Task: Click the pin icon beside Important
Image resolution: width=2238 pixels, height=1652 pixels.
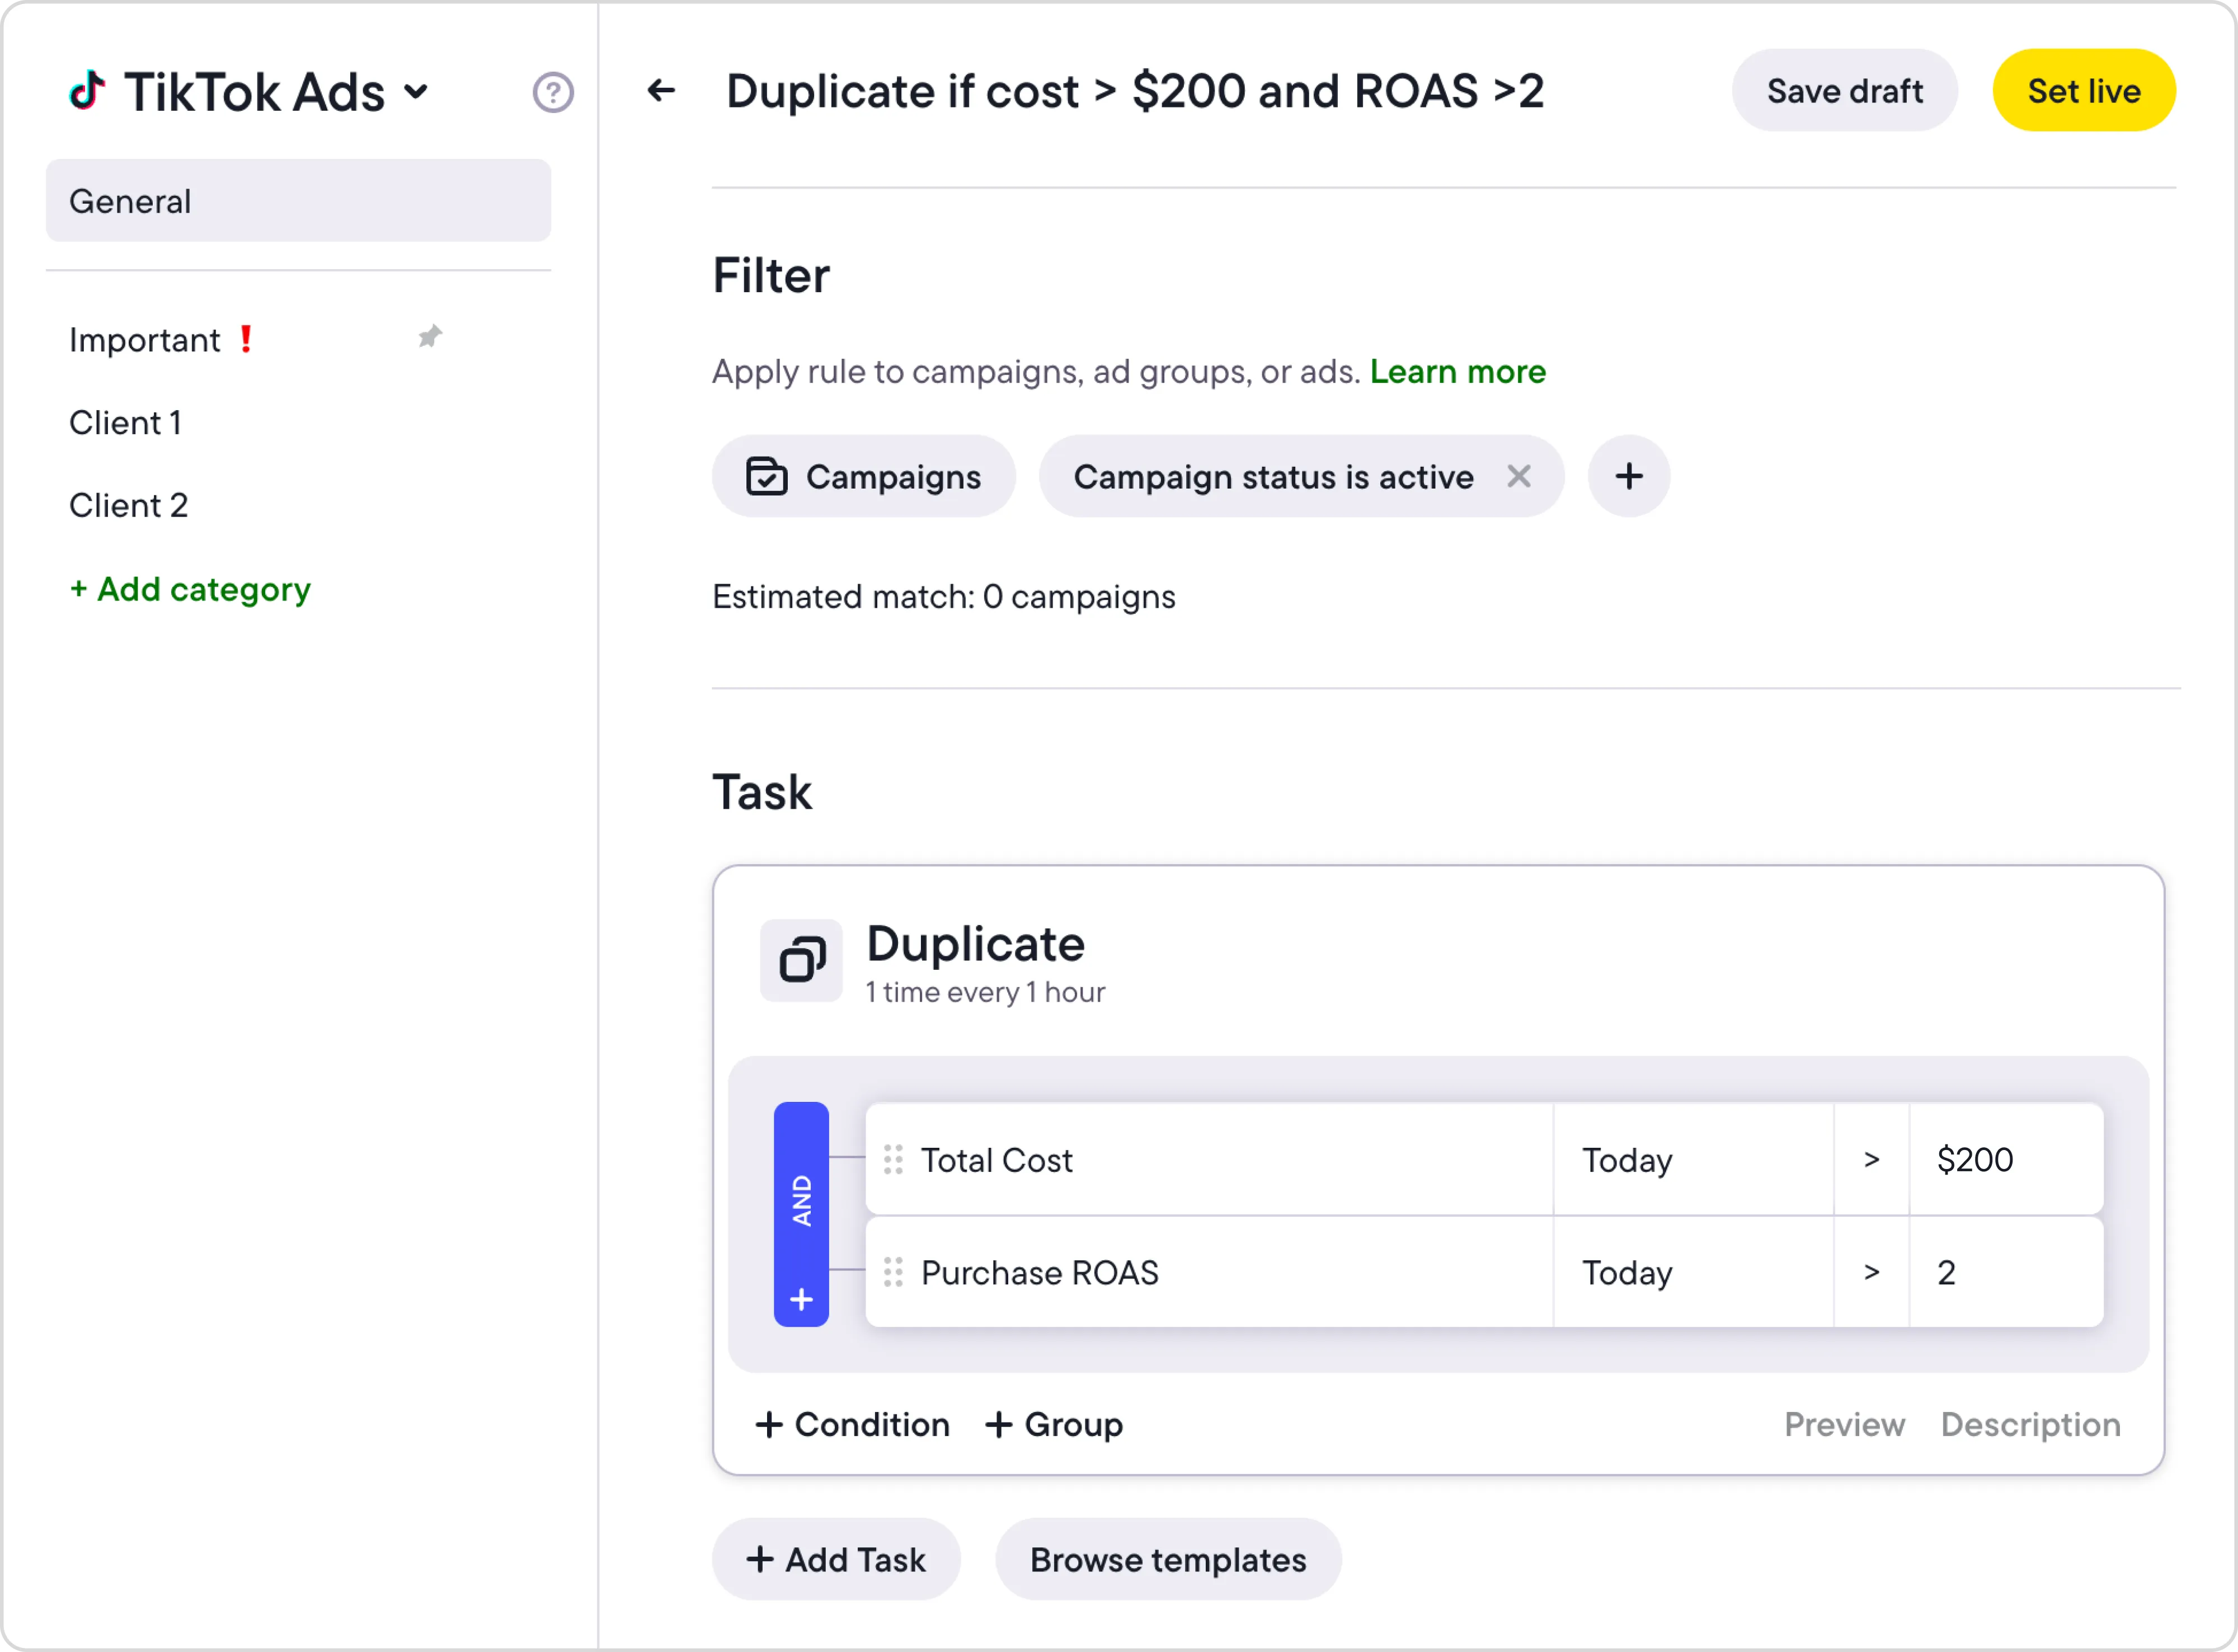Action: (x=430, y=337)
